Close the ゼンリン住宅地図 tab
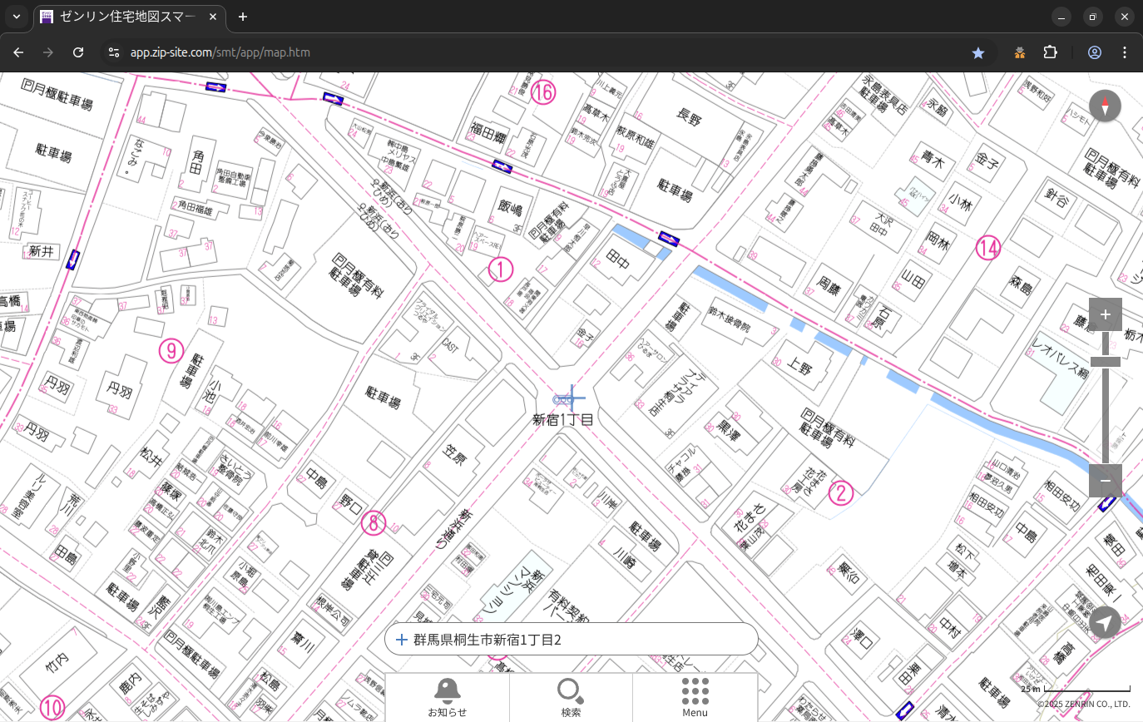The width and height of the screenshot is (1143, 722). pyautogui.click(x=212, y=17)
